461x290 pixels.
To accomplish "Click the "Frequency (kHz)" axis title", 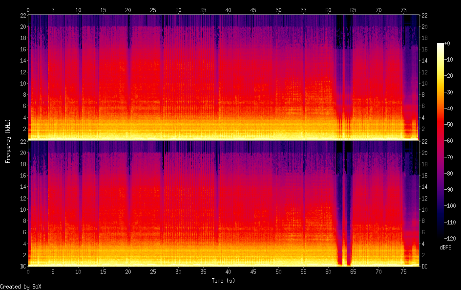I will click(x=8, y=141).
